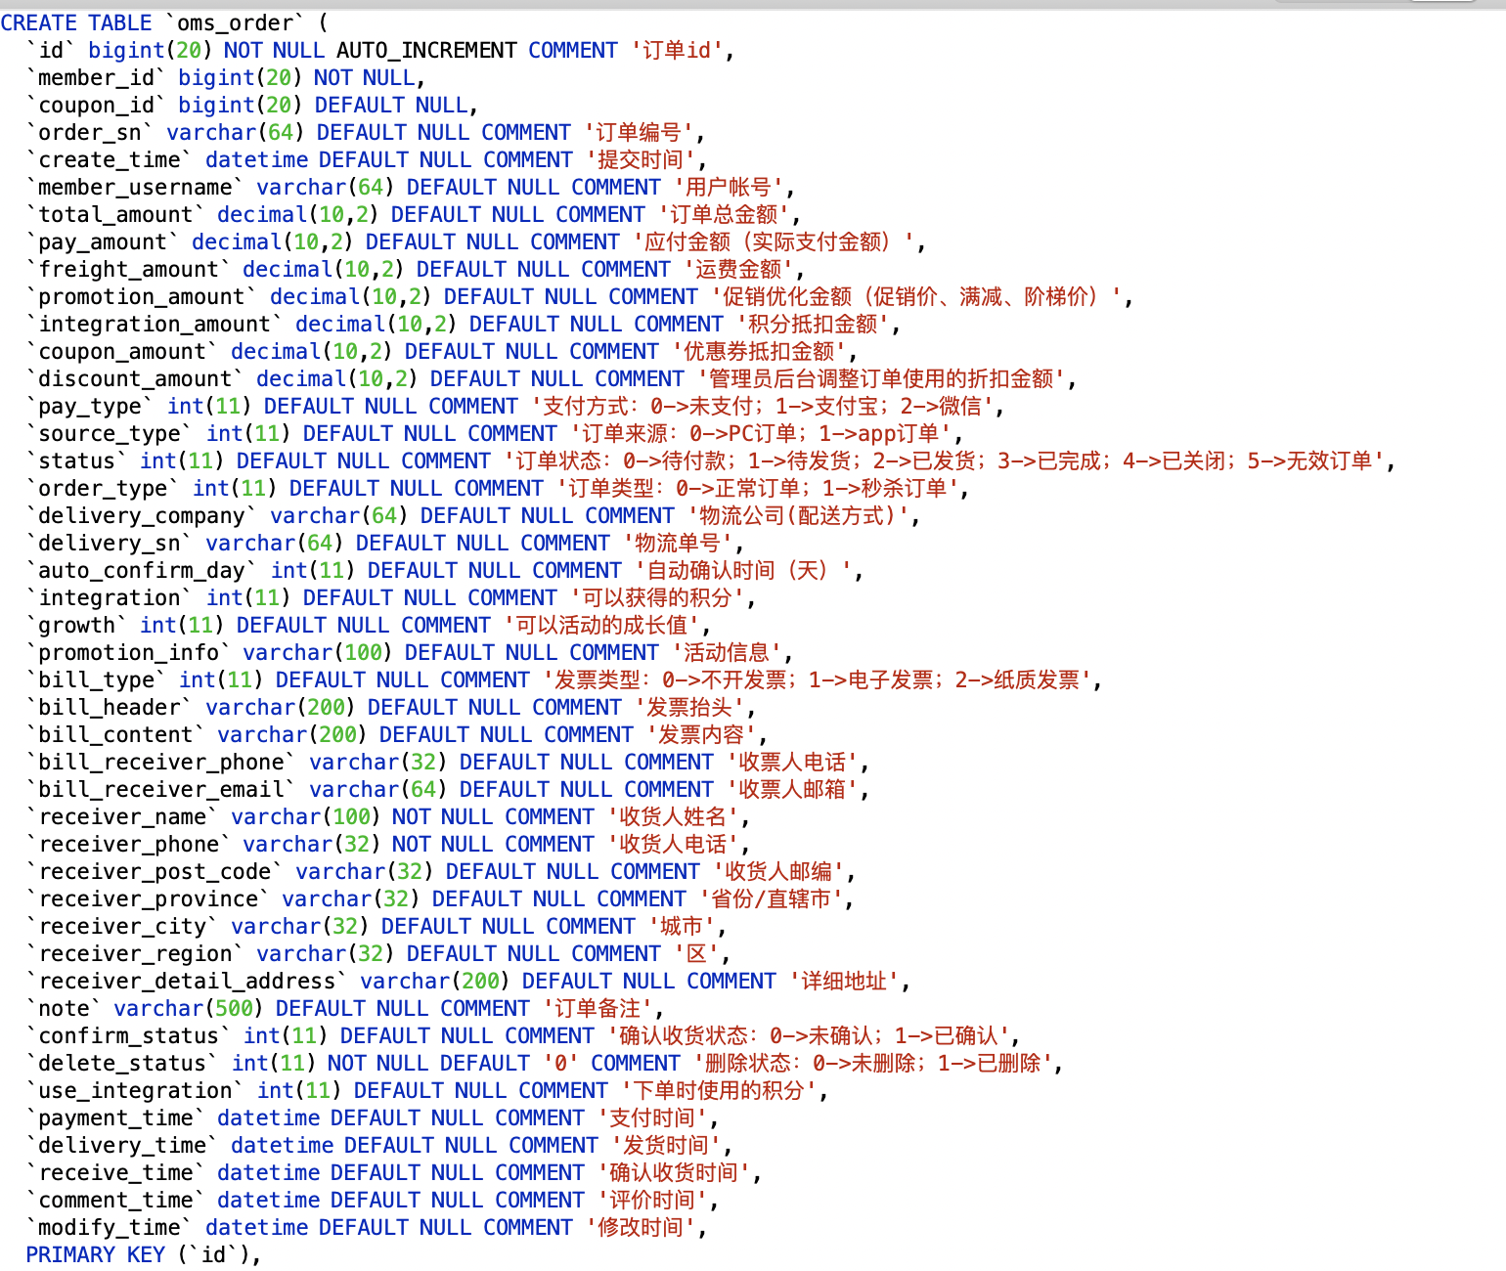Click the comment '可以获得的积分'

658,597
